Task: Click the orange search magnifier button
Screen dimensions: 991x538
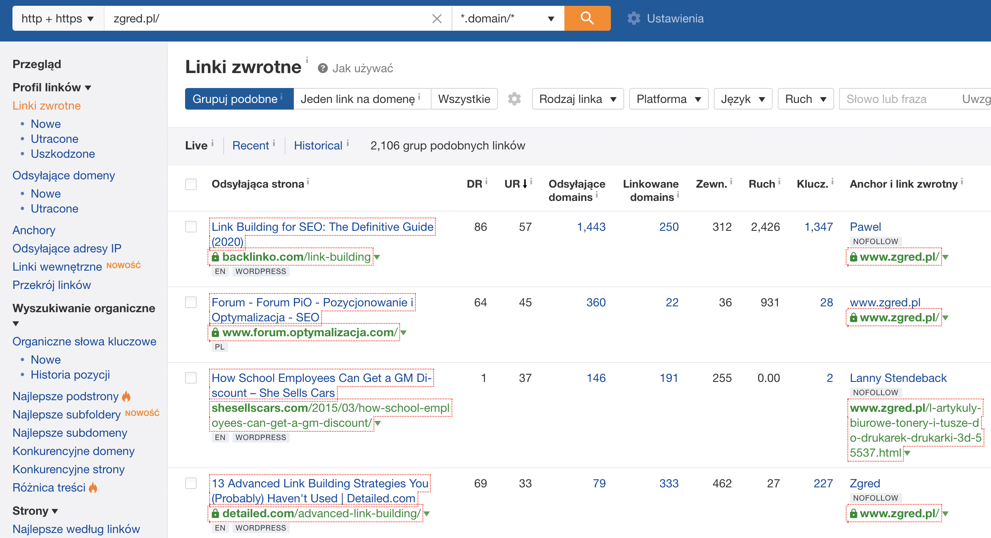Action: pyautogui.click(x=587, y=18)
